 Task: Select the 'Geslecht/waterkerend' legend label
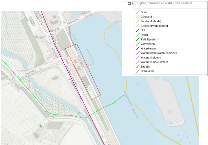pyautogui.click(x=154, y=26)
